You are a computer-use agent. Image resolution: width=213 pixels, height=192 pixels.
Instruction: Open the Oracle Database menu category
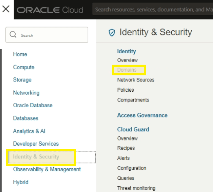(33, 105)
